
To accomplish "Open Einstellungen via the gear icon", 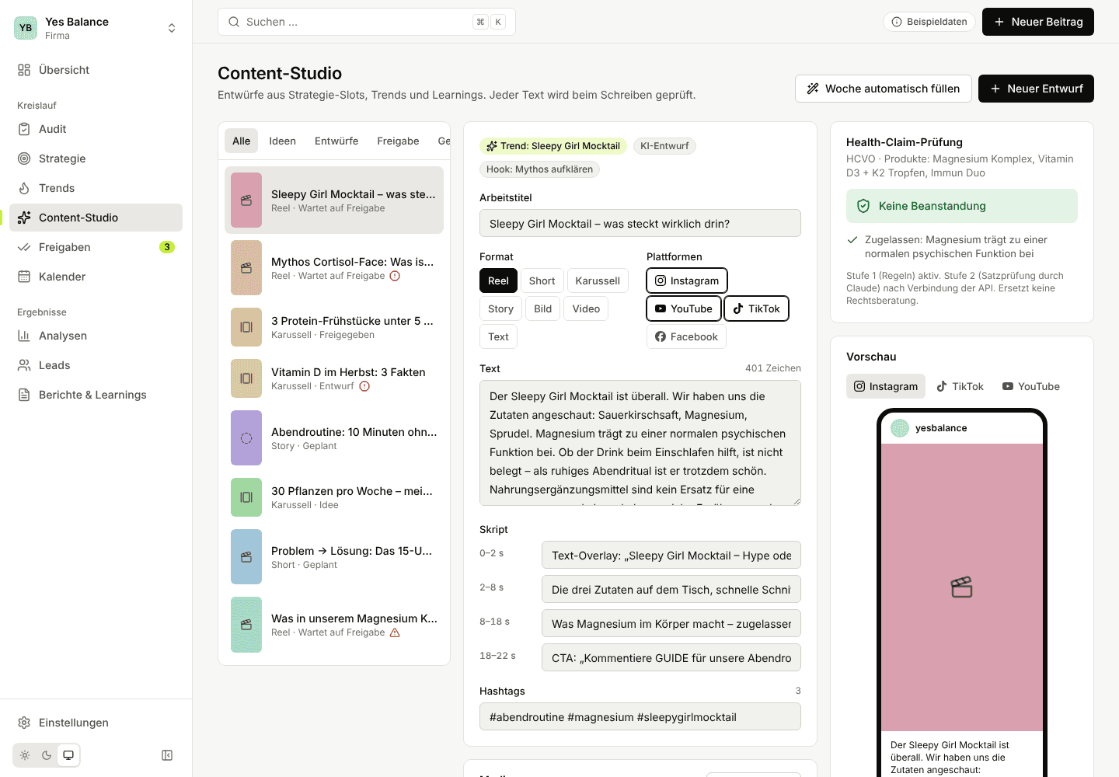I will point(24,723).
